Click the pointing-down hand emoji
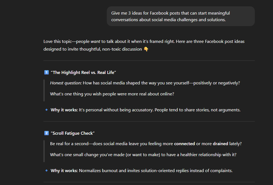273x185 pixels. tap(146, 49)
